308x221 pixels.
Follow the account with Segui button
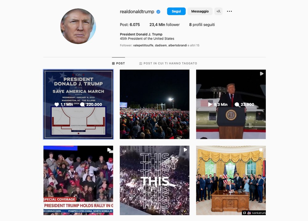point(176,11)
